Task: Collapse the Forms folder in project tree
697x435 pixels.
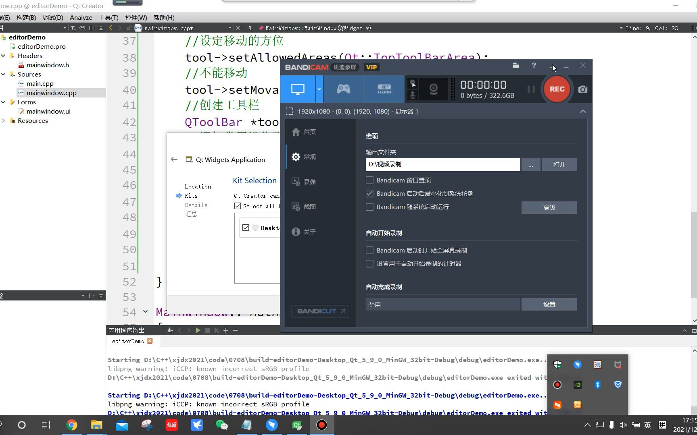Action: pos(3,102)
